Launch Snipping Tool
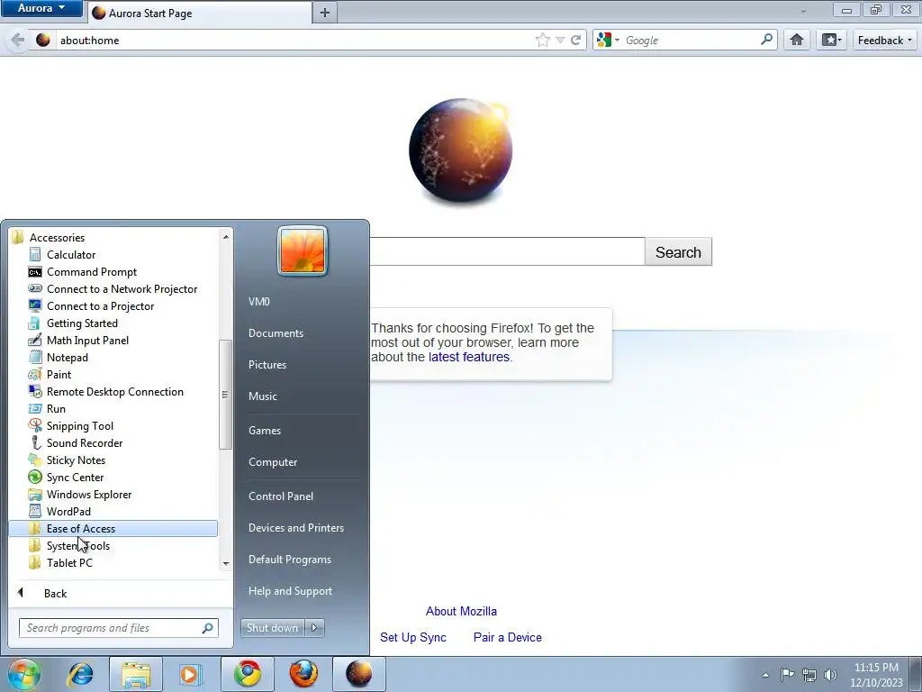Image resolution: width=922 pixels, height=692 pixels. tap(79, 425)
